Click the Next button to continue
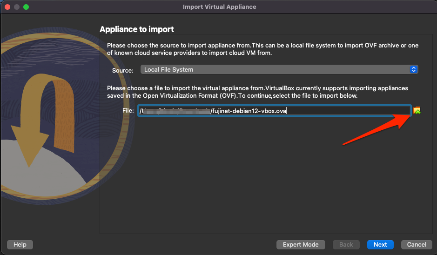Image resolution: width=437 pixels, height=255 pixels. [380, 244]
